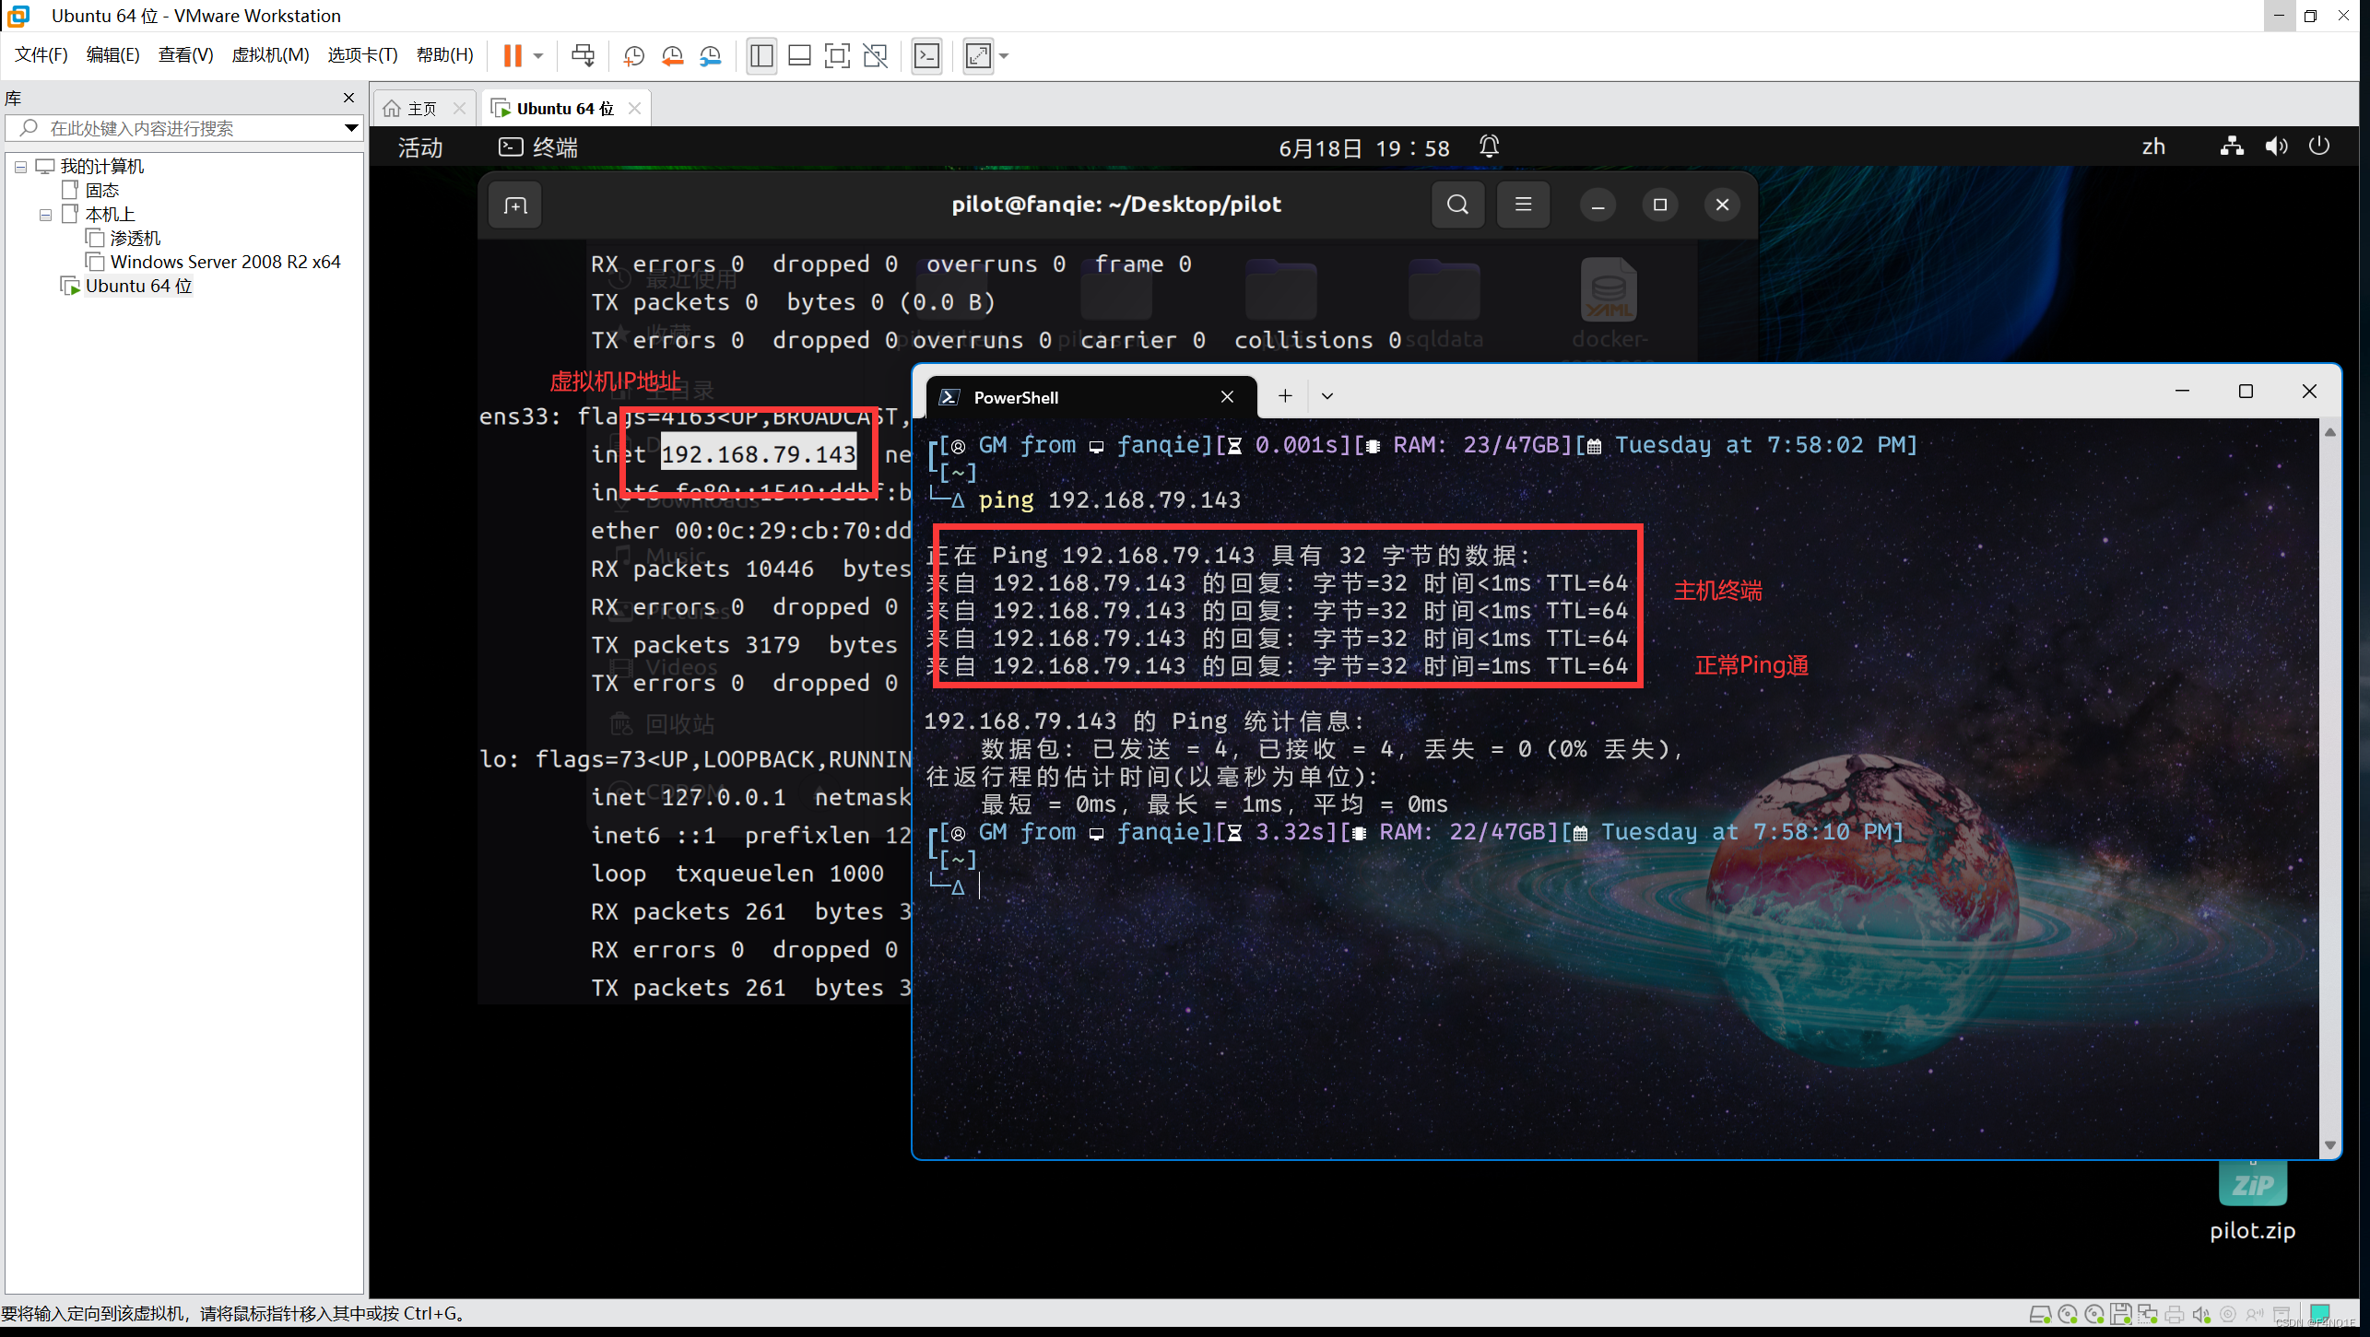Open the 虚拟机(M) menu

pos(269,55)
